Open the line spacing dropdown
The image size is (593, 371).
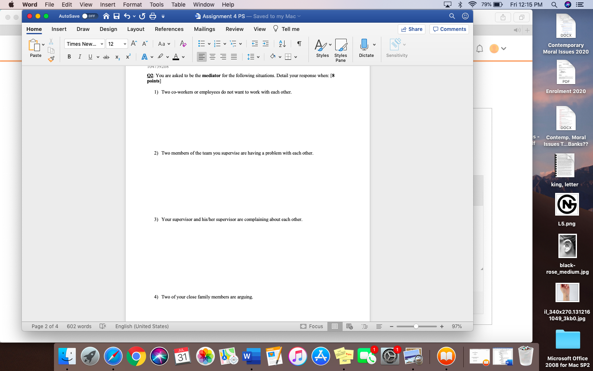(x=253, y=56)
